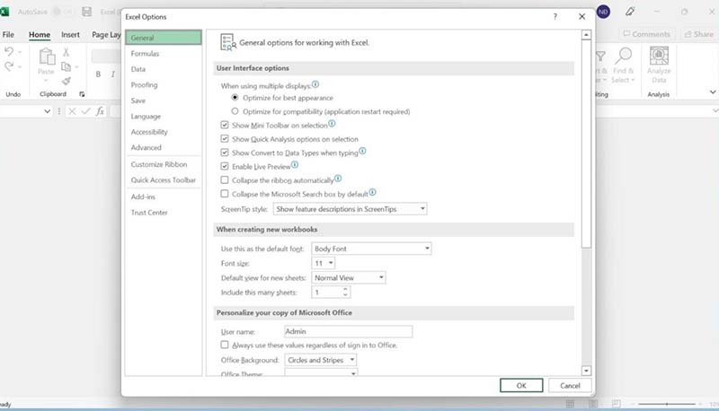Click info icon beside Convert to Data Types
Screen dimensions: 719x411
(x=362, y=151)
